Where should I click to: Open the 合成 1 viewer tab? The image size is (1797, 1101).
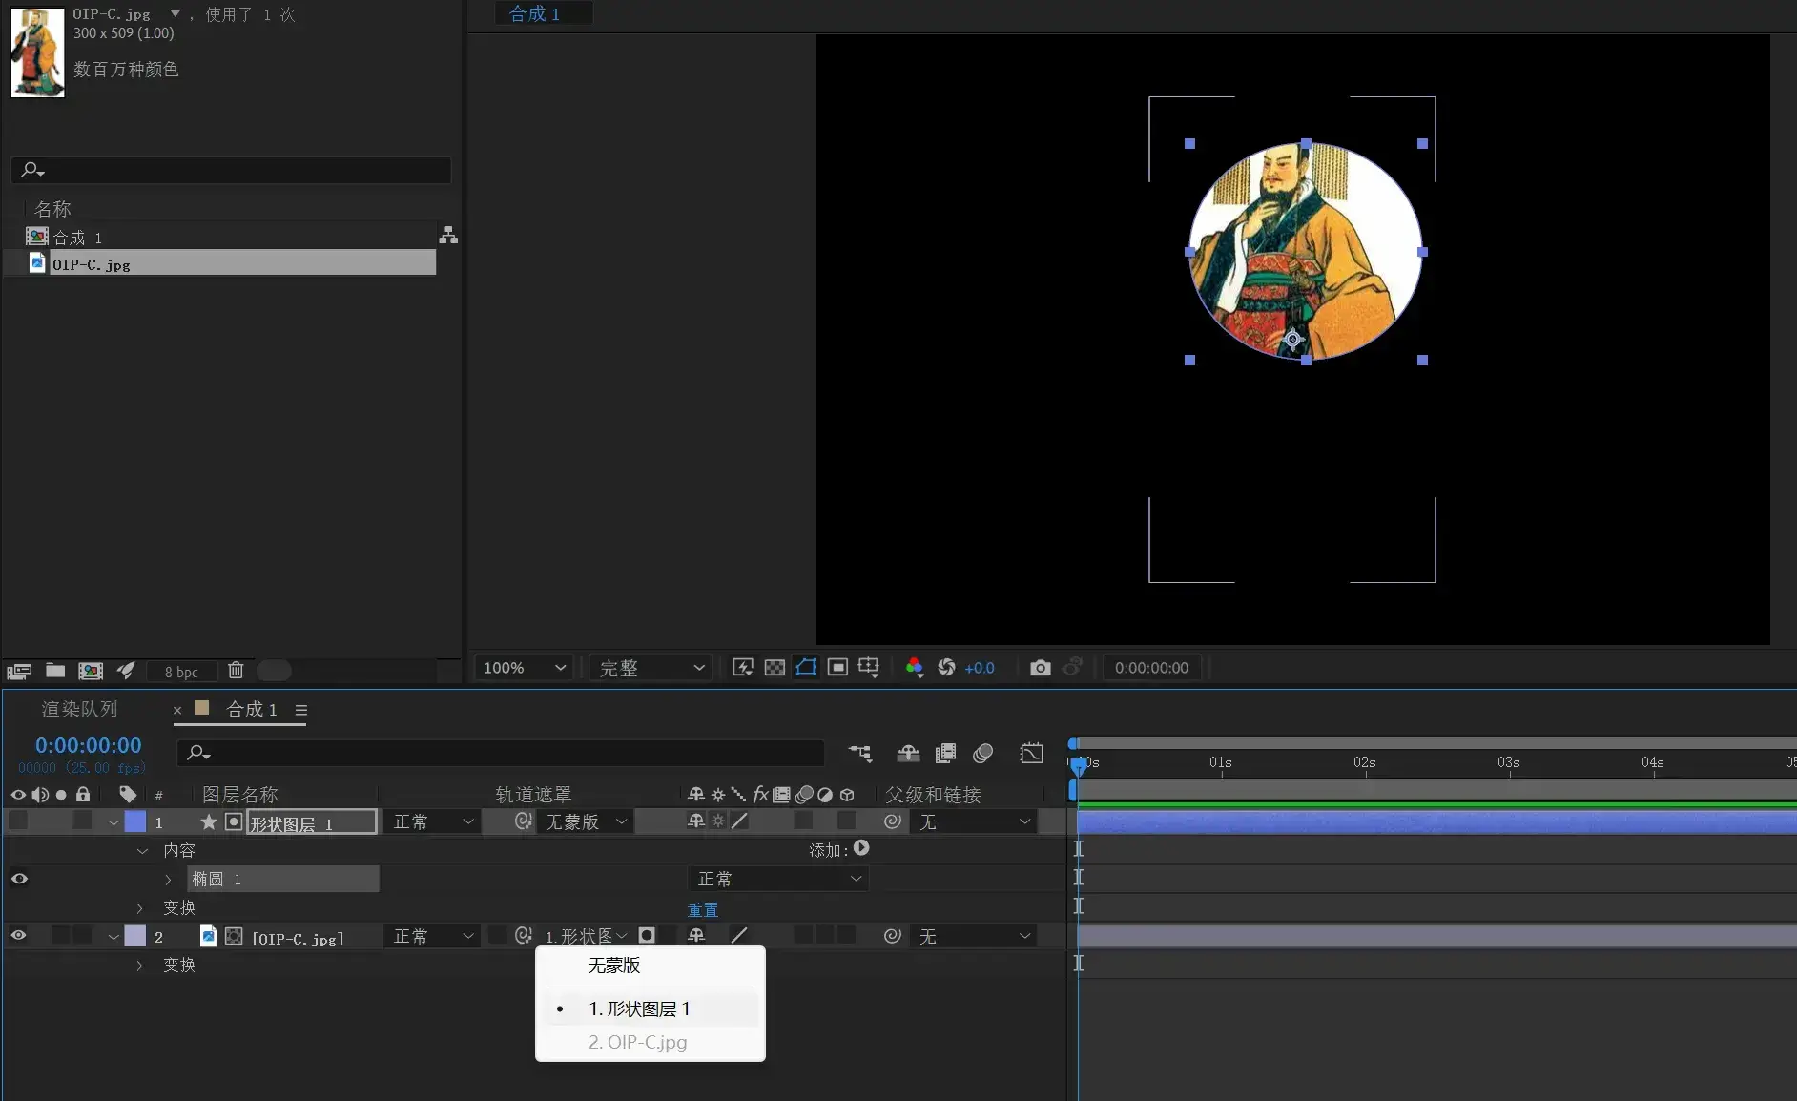point(535,13)
